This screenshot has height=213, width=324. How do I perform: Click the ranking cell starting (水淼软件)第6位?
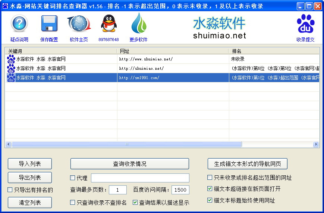pos(274,68)
